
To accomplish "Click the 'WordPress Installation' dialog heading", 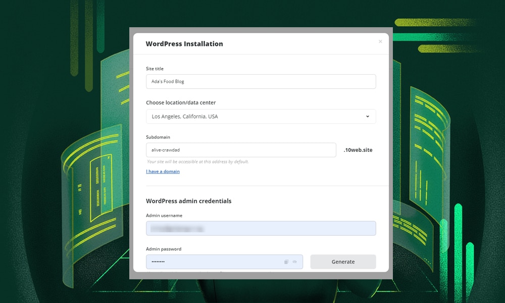I will pyautogui.click(x=184, y=44).
